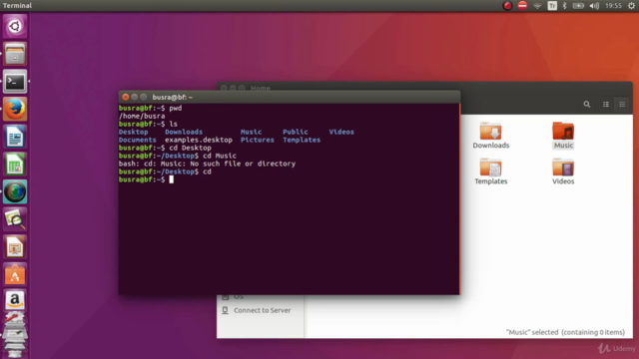Click the '"Music" selected' status text in Files
This screenshot has width=639, height=359.
[565, 332]
